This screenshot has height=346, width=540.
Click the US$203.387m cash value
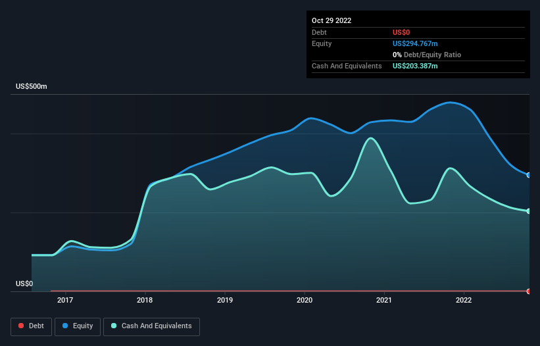point(415,66)
